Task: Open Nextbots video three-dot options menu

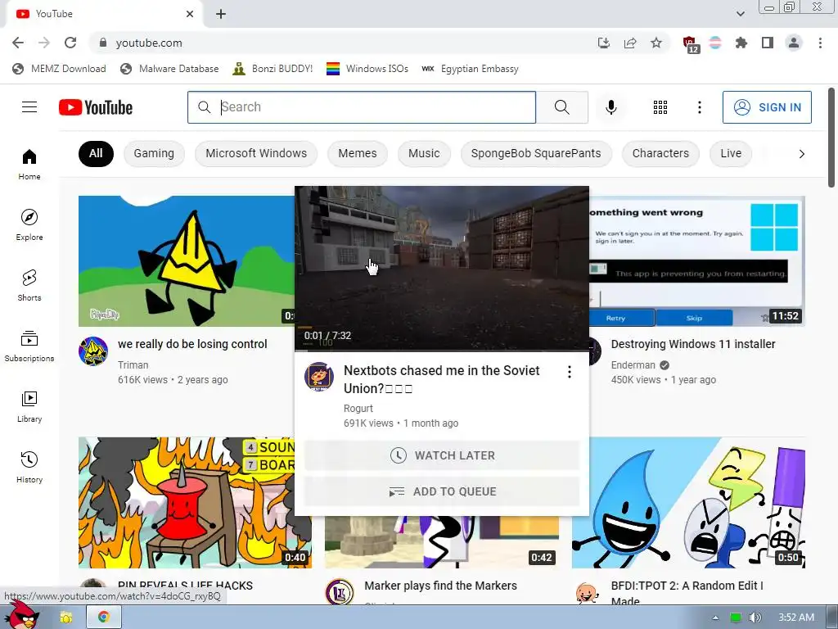Action: pyautogui.click(x=570, y=372)
